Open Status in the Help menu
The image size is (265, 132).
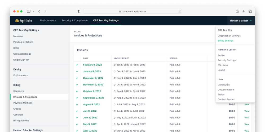click(x=221, y=95)
